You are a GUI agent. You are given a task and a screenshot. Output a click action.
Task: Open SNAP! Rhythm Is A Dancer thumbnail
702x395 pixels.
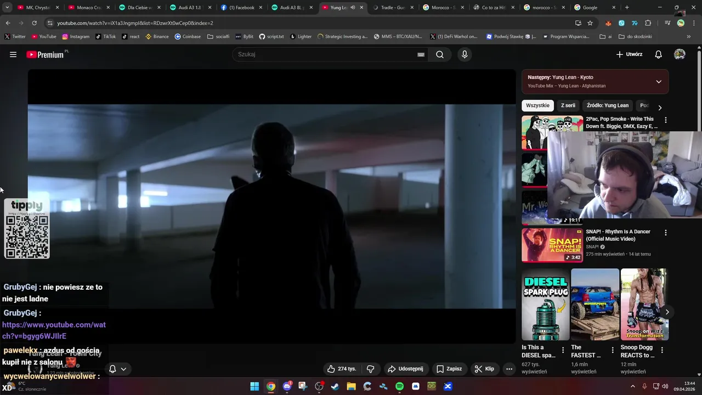click(x=552, y=245)
